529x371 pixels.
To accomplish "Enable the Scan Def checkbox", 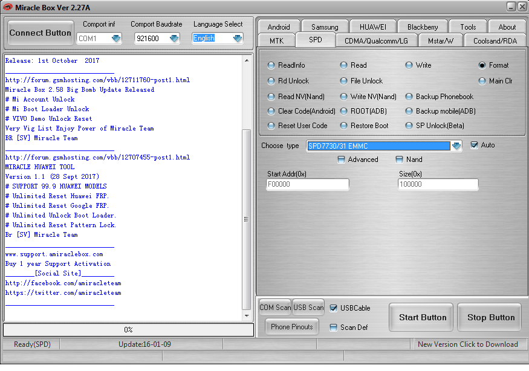I will click(x=333, y=327).
